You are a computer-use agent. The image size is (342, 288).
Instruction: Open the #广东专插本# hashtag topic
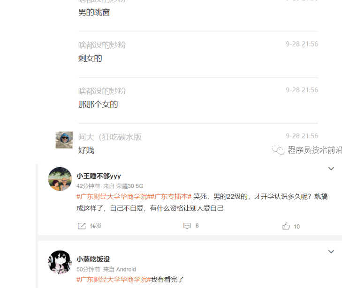coord(171,197)
